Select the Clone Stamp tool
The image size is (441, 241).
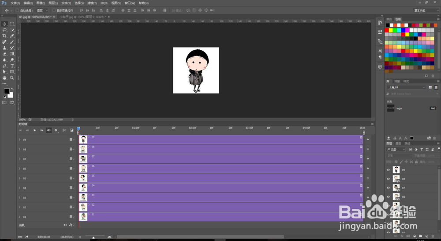point(4,48)
